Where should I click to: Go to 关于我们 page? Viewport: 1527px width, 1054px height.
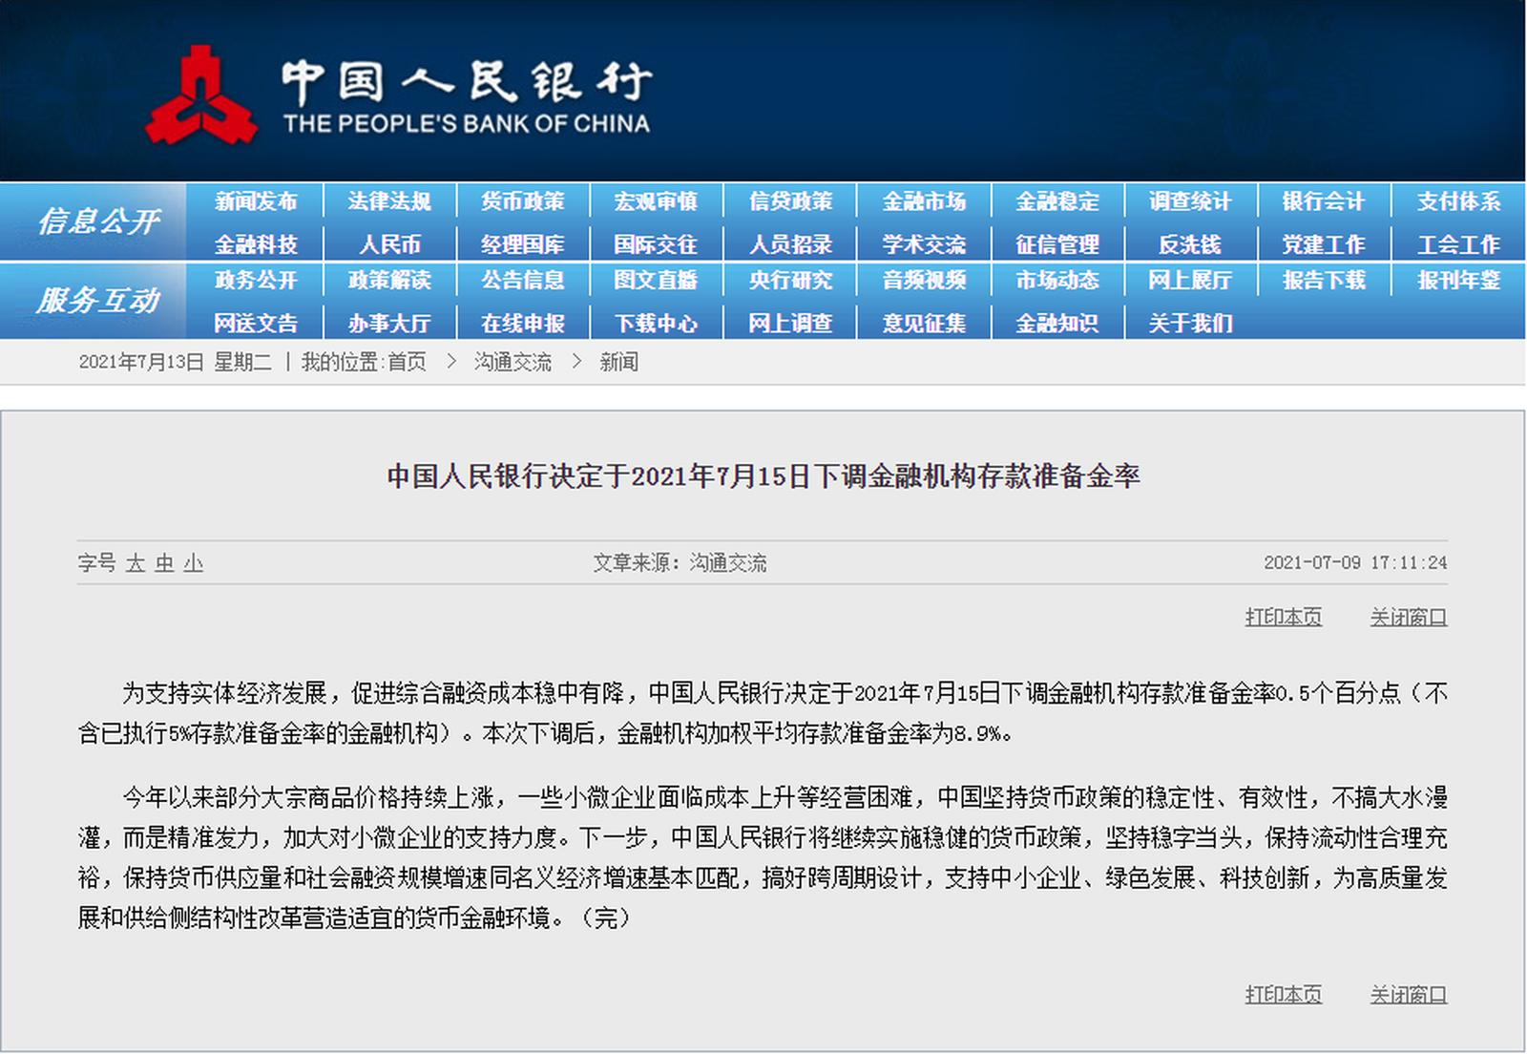1189,324
